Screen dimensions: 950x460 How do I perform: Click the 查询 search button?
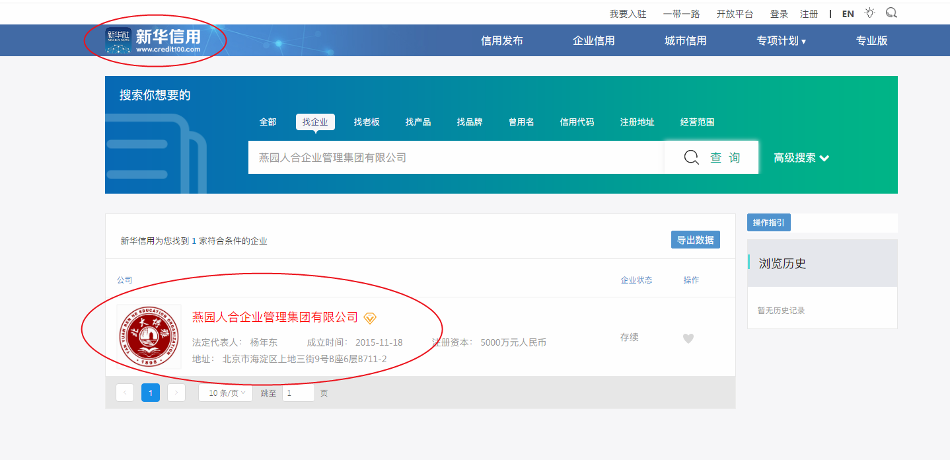[712, 157]
